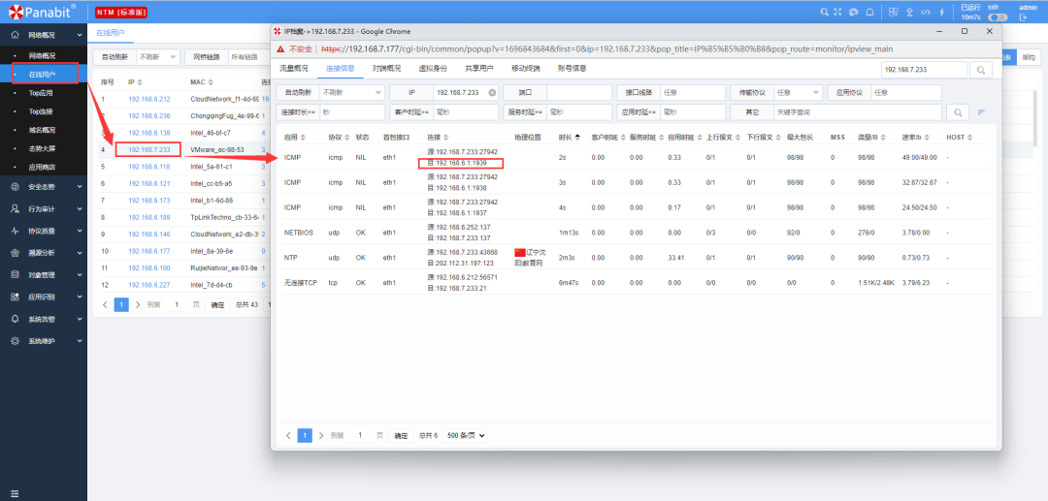Expand 网络概况 sidebar section
This screenshot has height=501, width=1048.
click(x=44, y=35)
